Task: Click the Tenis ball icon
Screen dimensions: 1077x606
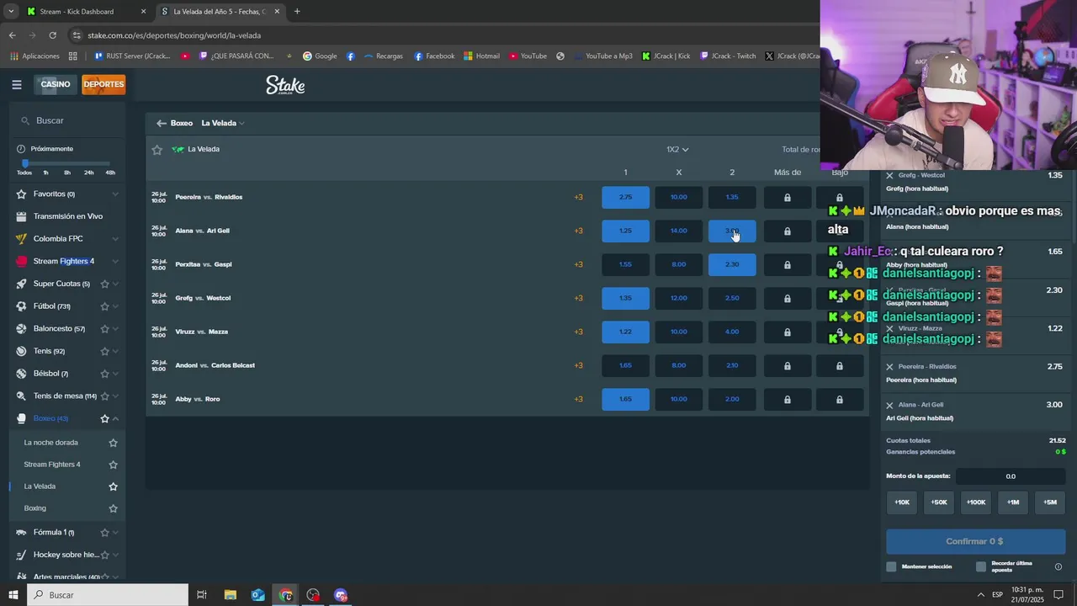Action: pos(22,351)
